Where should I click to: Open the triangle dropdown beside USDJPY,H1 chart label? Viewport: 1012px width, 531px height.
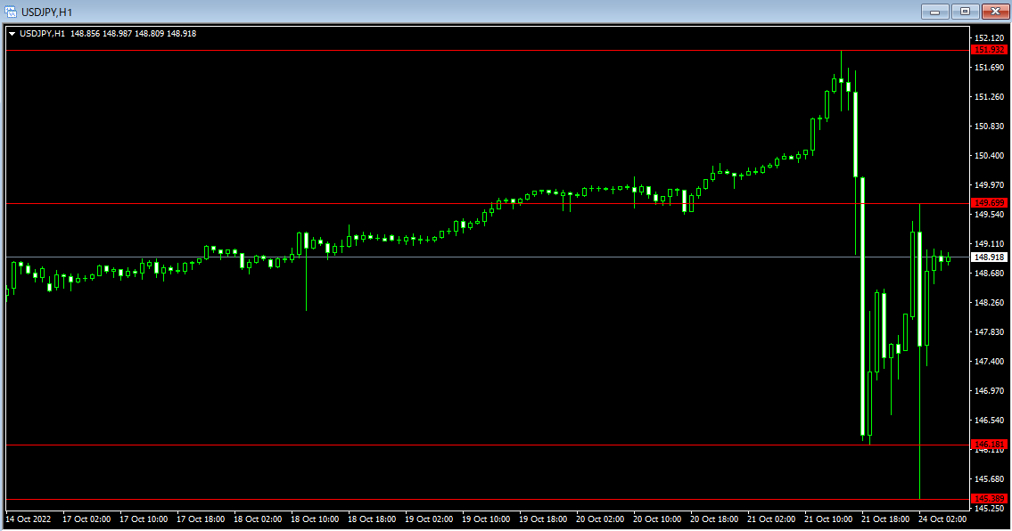[12, 34]
